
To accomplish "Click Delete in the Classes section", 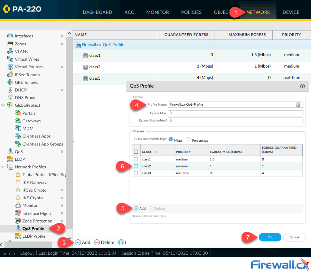I will 157,208.
